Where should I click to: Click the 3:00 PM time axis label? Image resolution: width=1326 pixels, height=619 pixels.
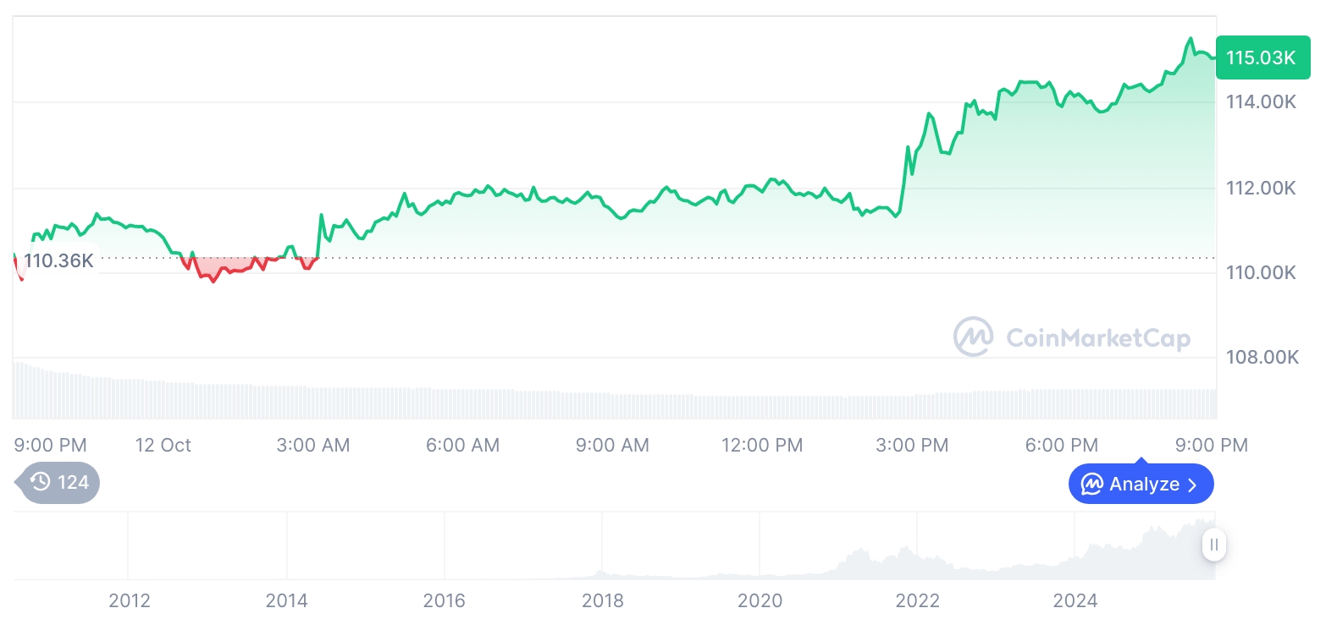tap(912, 445)
